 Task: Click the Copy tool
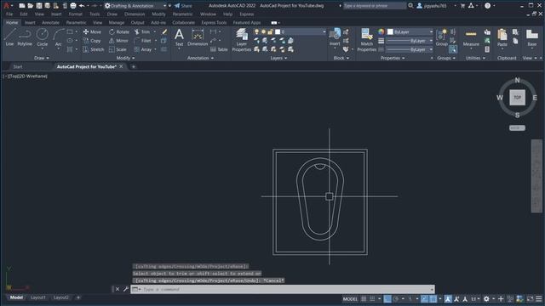(92, 41)
